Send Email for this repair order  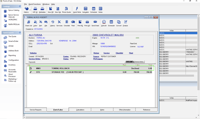pos(95,23)
